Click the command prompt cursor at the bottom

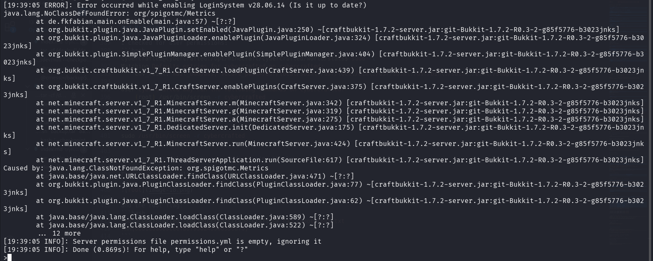click(10, 258)
